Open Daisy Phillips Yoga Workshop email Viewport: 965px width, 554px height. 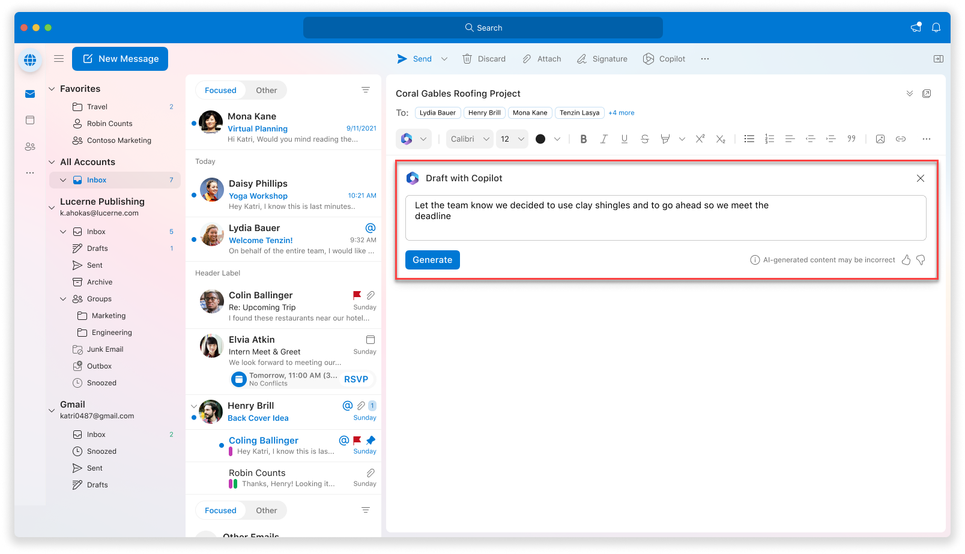click(x=283, y=194)
